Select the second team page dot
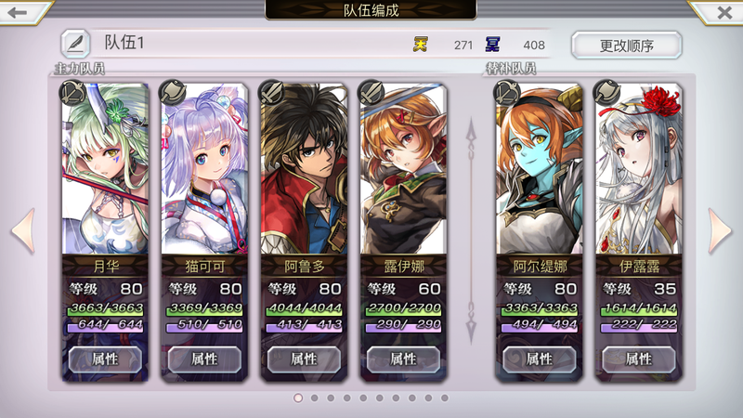This screenshot has height=418, width=743. [x=315, y=398]
